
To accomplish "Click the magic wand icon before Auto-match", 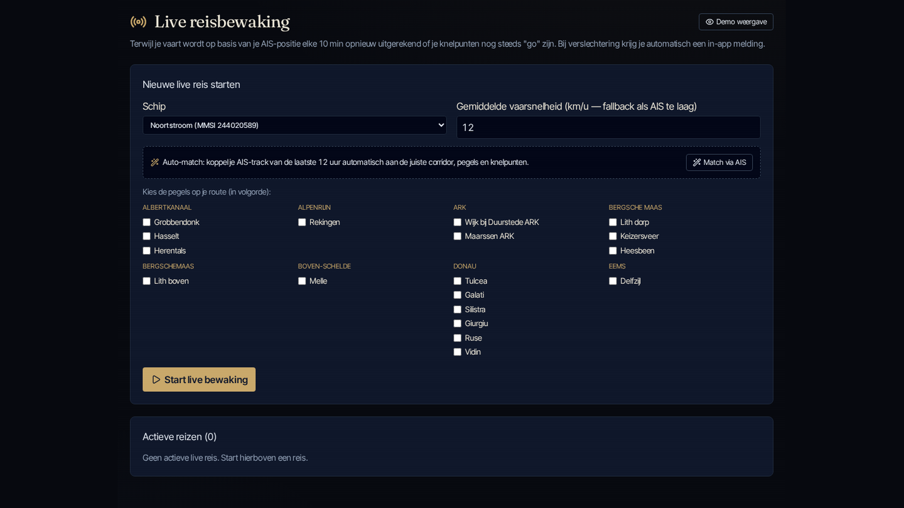I will [154, 162].
